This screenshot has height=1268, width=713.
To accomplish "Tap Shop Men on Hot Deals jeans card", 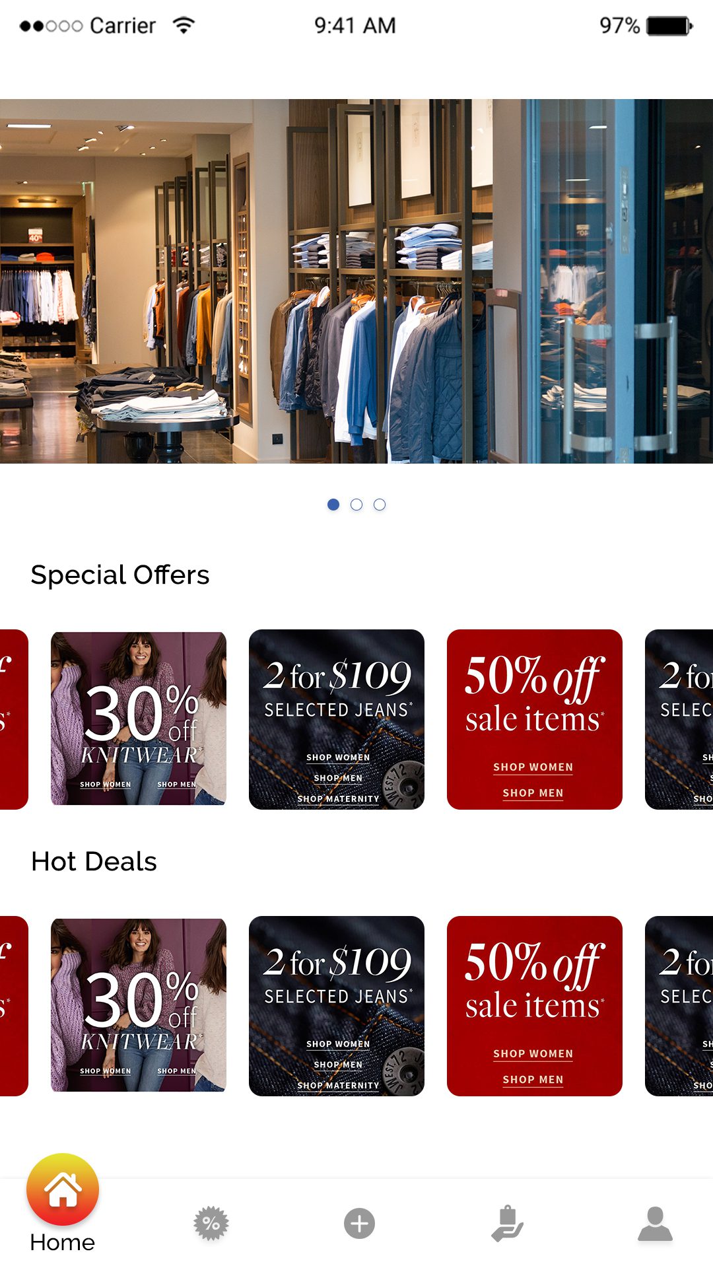I will 338,1065.
